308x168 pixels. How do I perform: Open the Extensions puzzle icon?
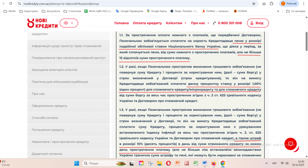(272, 4)
